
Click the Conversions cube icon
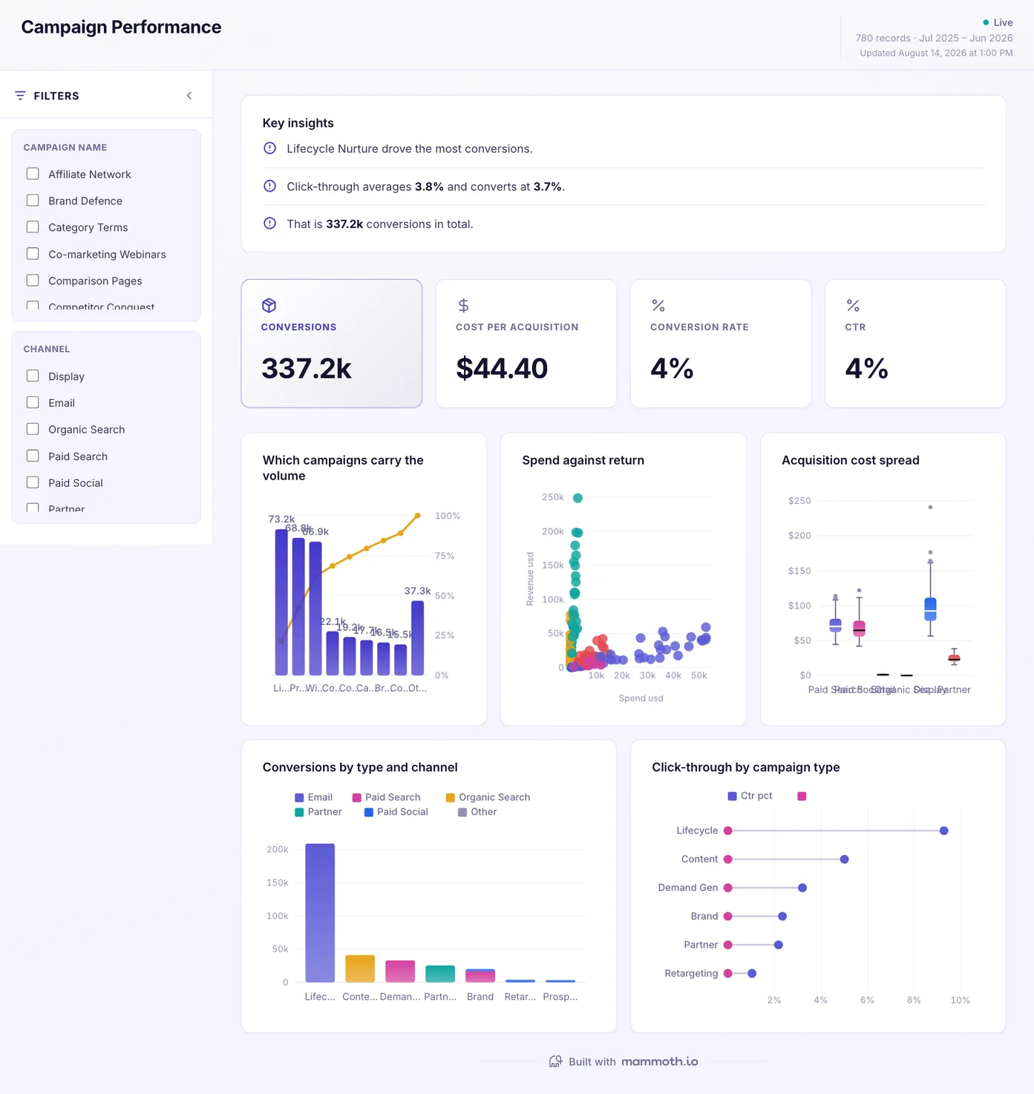click(269, 305)
